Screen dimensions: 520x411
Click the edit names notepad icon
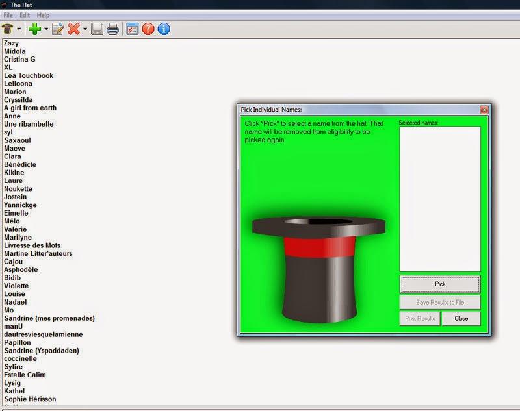point(58,29)
